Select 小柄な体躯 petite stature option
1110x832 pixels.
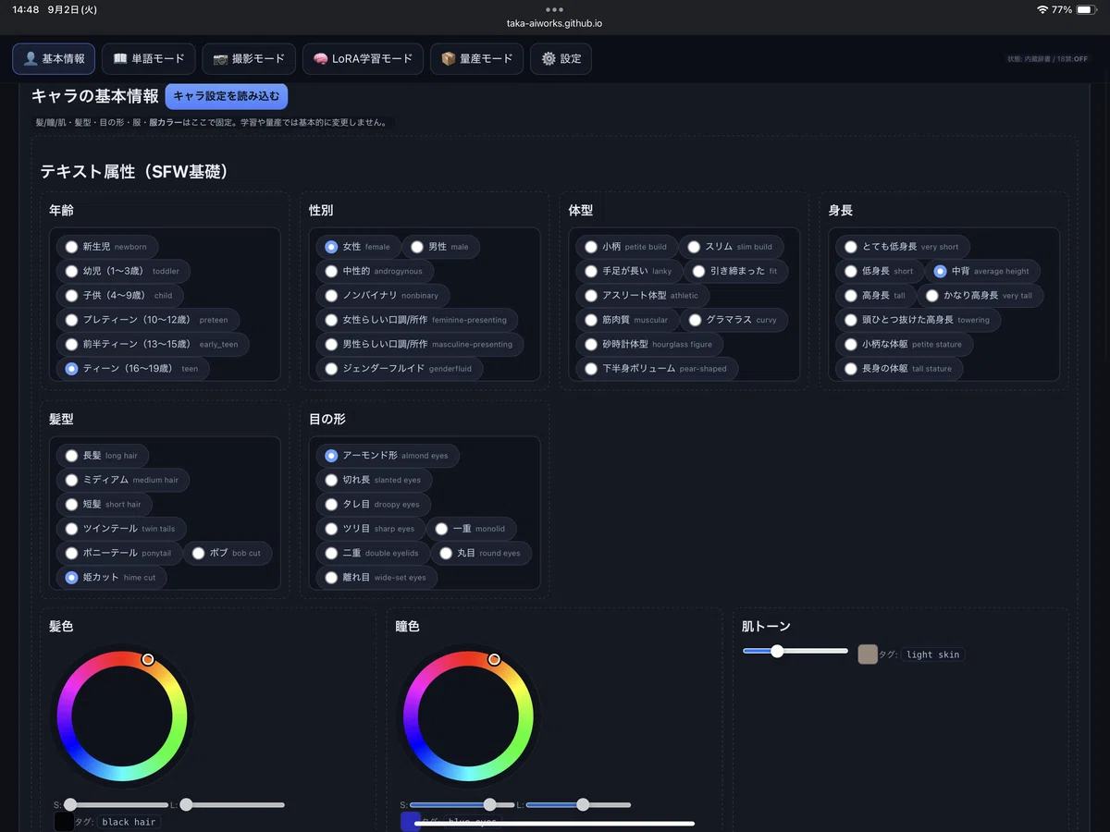(905, 344)
